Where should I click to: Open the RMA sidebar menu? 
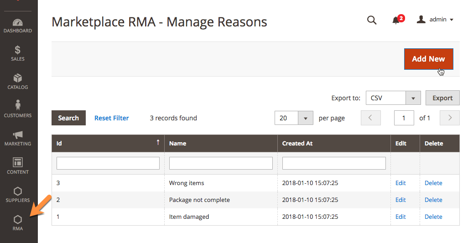18,223
